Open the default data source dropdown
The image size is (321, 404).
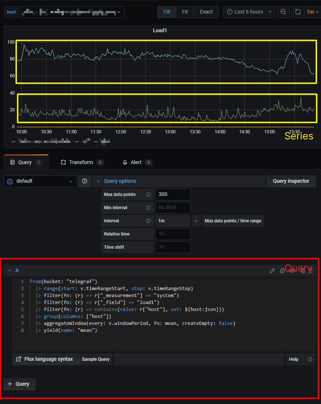tap(40, 181)
